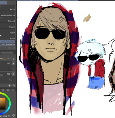Click the luminosity value 66 below color wheel
Image resolution: width=115 pixels, height=118 pixels.
point(9,116)
